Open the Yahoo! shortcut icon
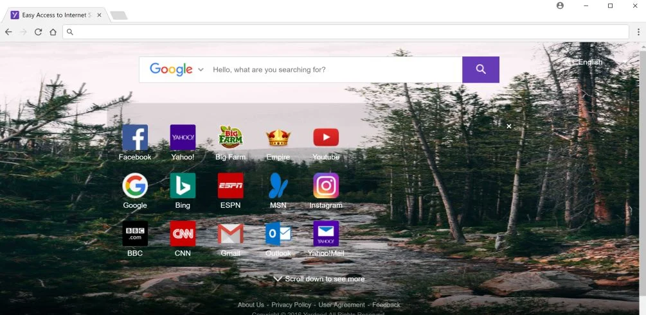This screenshot has width=646, height=315. [183, 137]
